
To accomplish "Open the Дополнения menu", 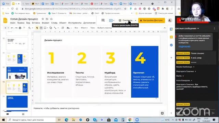I will point(89,23).
